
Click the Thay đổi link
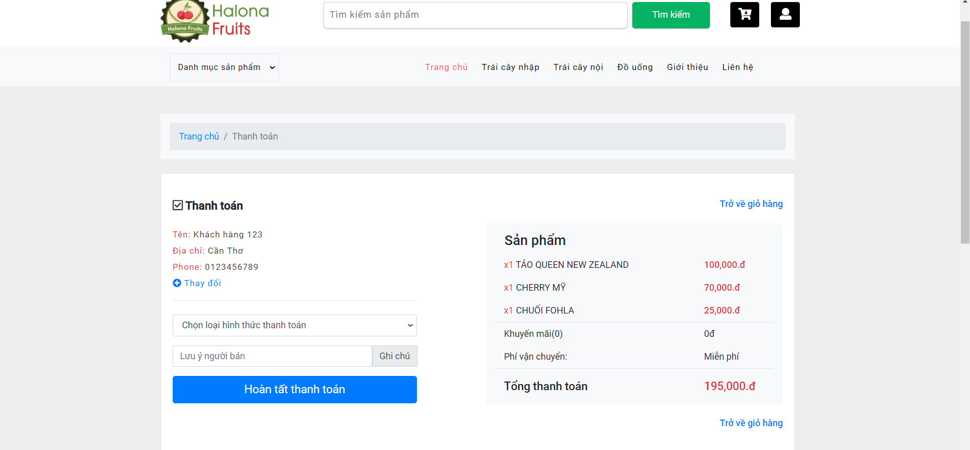pos(203,283)
